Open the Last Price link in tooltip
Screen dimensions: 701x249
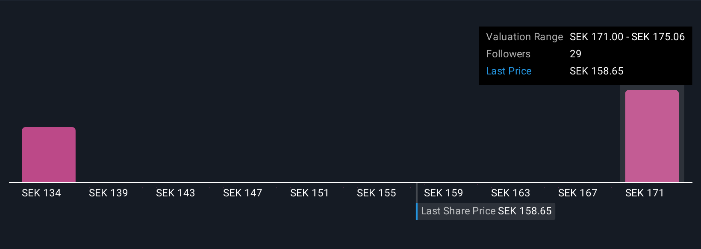point(509,71)
